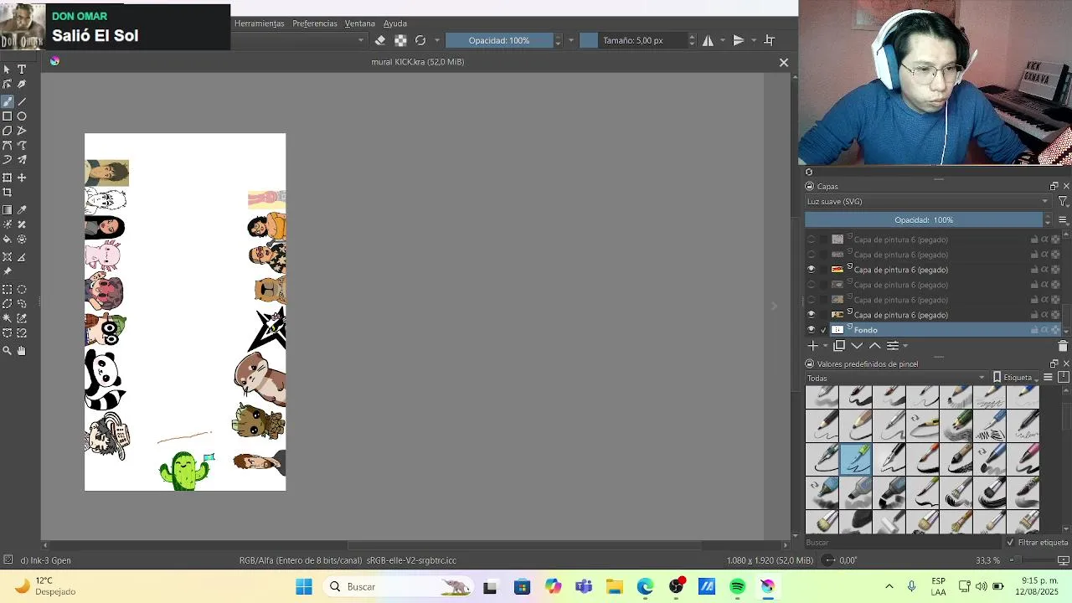Delete the layer with trash icon
Image resolution: width=1072 pixels, height=603 pixels.
click(x=1063, y=346)
